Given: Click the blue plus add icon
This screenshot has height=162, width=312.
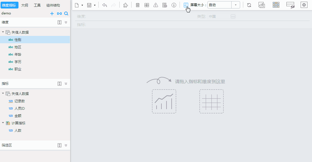Looking at the screenshot, I should coord(52,14).
